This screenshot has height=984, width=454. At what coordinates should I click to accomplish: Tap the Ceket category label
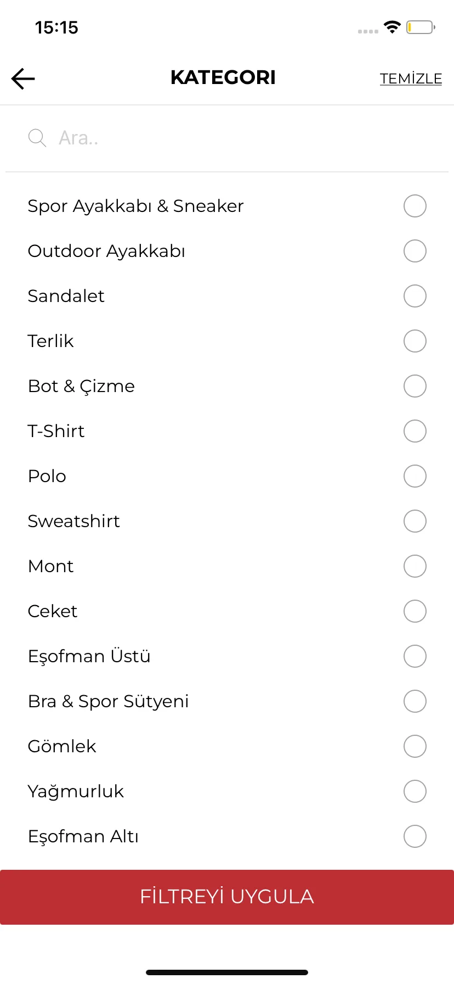click(x=53, y=611)
